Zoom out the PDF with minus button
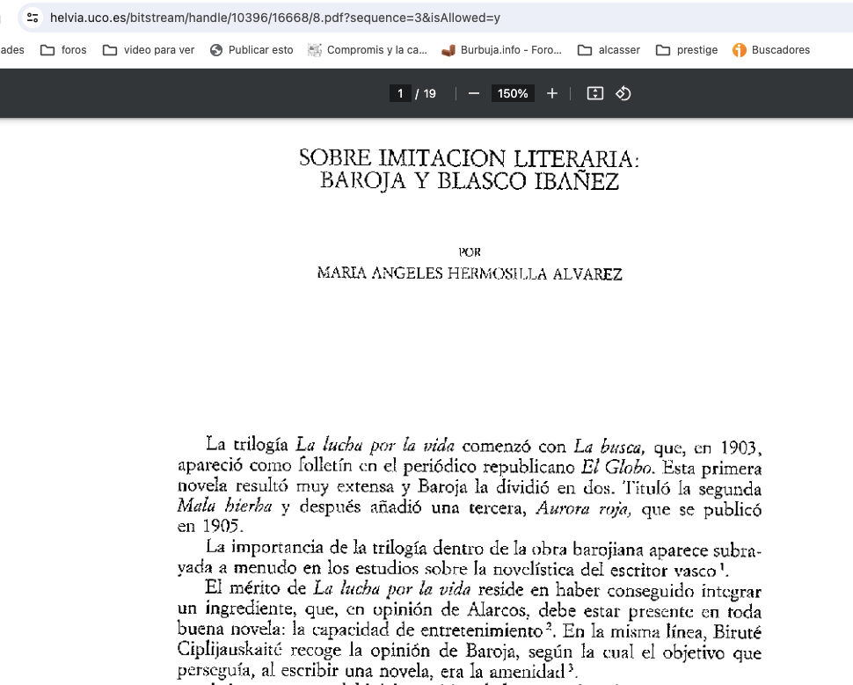 [474, 93]
